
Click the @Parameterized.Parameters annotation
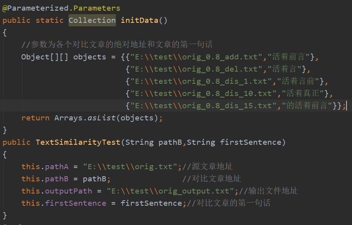61,8
